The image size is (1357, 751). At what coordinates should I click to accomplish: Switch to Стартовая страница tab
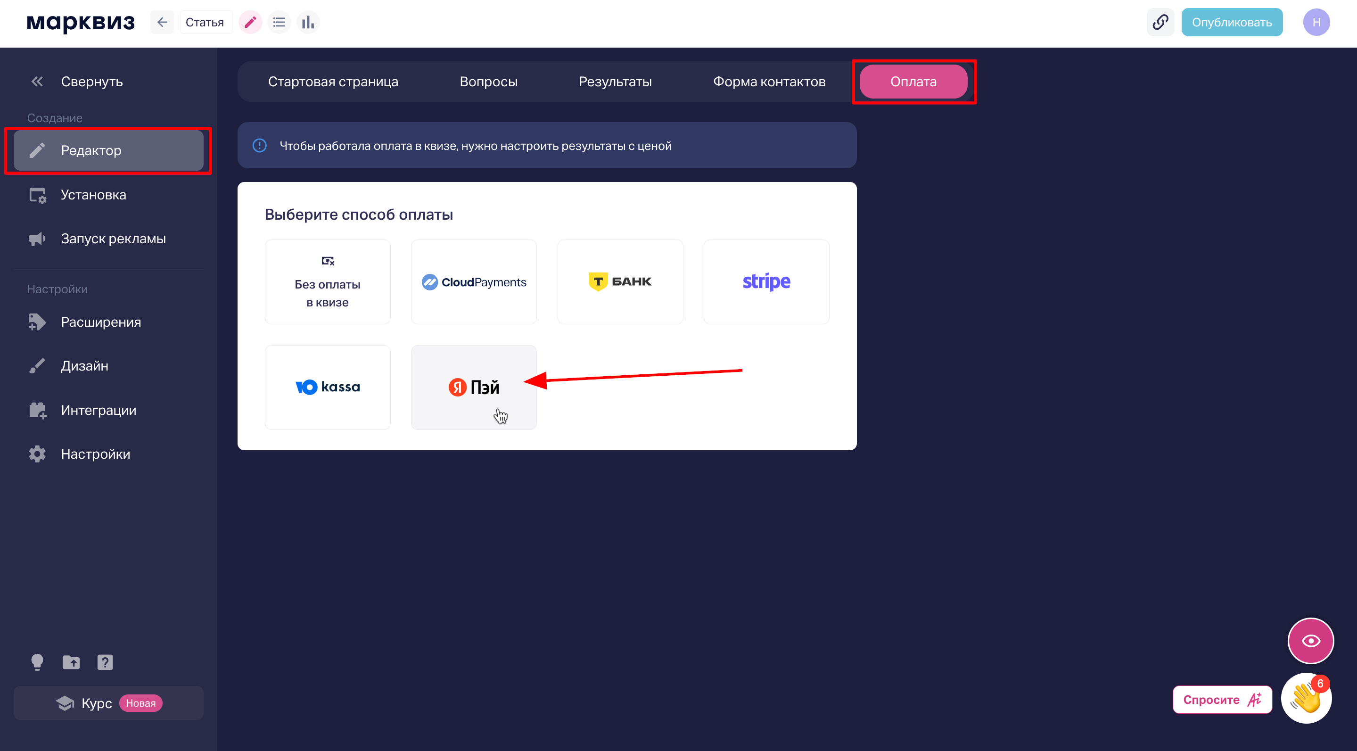click(x=333, y=82)
